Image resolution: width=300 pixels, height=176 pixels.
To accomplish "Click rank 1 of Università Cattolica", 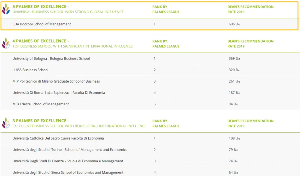I will 155,138.
